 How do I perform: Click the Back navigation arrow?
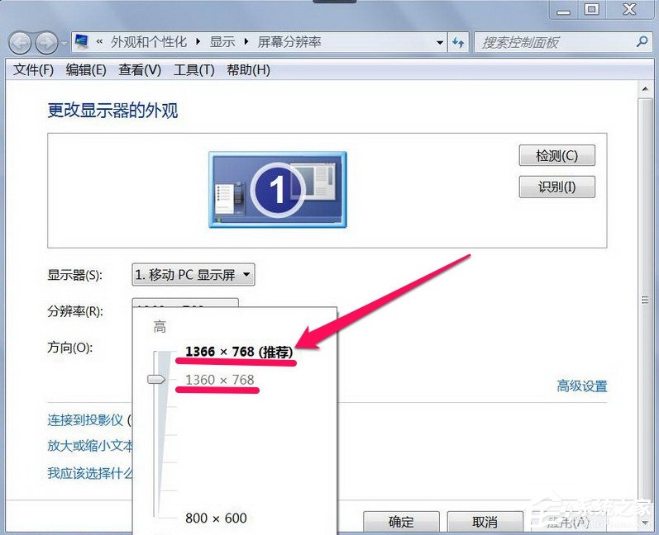click(x=21, y=42)
